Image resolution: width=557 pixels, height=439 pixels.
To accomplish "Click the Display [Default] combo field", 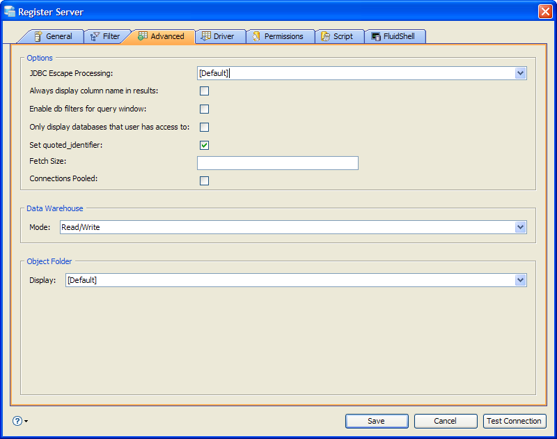I will [296, 280].
